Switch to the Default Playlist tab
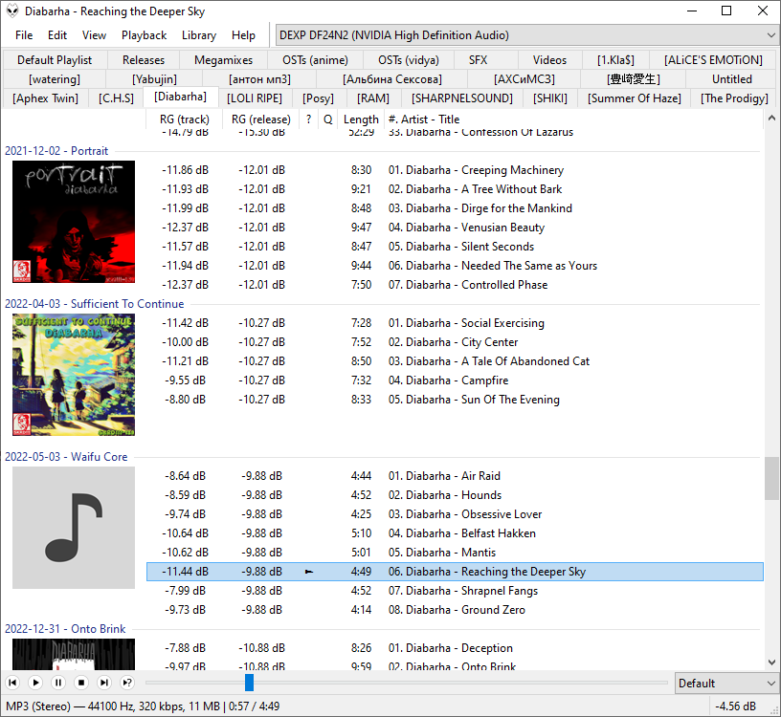The width and height of the screenshot is (781, 717). tap(55, 60)
